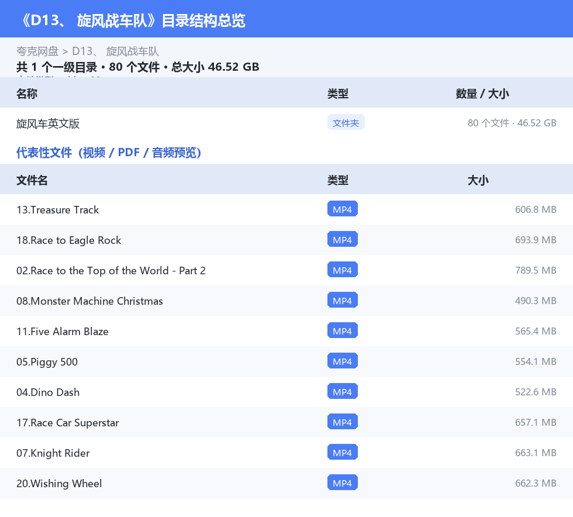573x517 pixels.
Task: Select the file "20.Wishing Wheel"
Action: 59,483
